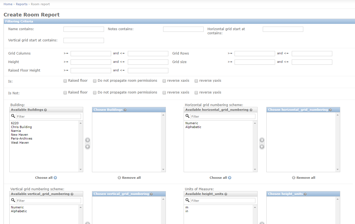Open the Reports breadcrumb link

(x=22, y=4)
